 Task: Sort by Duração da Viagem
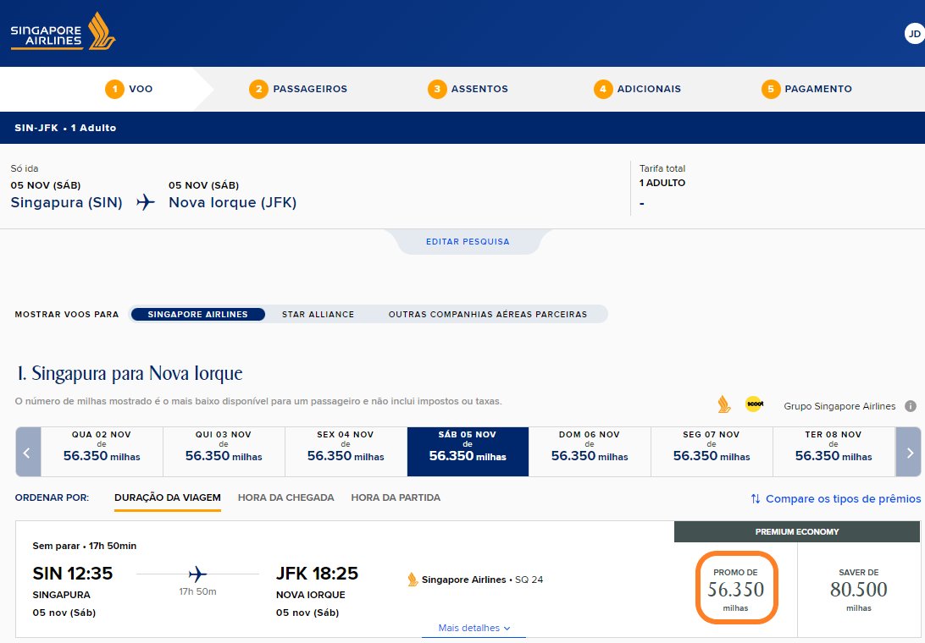pos(168,498)
